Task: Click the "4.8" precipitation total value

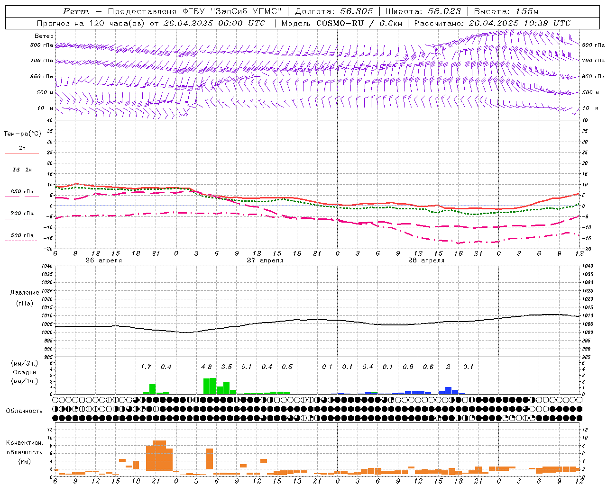Action: 206,367
